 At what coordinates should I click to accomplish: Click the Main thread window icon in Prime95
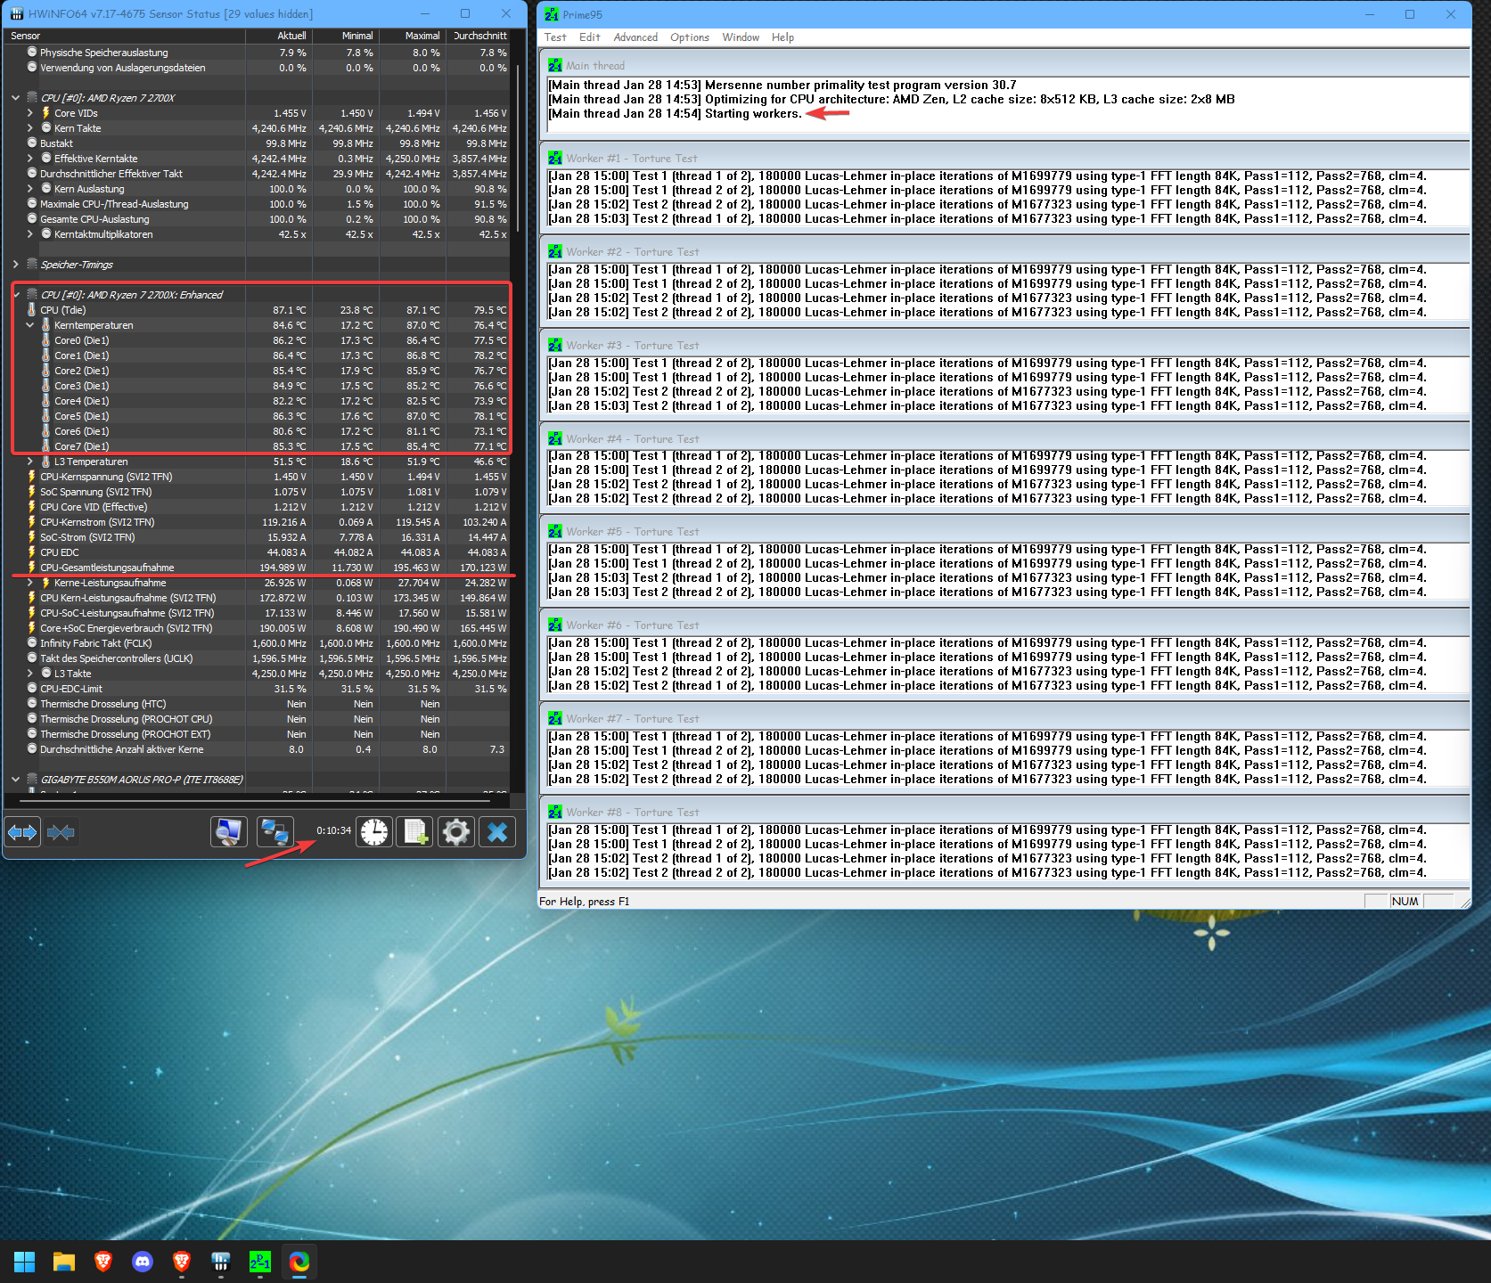pos(555,66)
